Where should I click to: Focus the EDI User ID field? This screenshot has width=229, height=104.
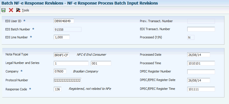coord(64,21)
